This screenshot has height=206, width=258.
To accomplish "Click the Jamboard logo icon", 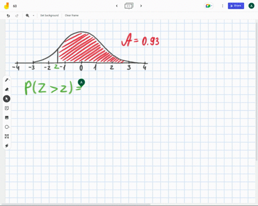I will pos(6,6).
